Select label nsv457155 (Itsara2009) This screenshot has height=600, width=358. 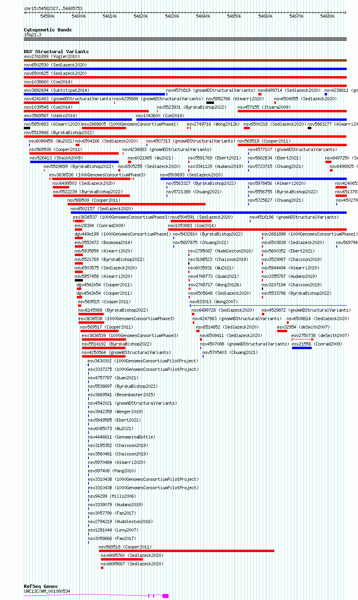tap(264, 107)
